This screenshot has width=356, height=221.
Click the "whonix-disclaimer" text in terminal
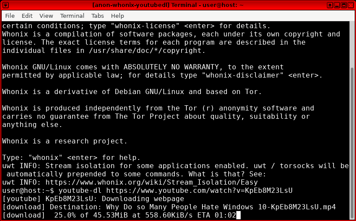243,75
